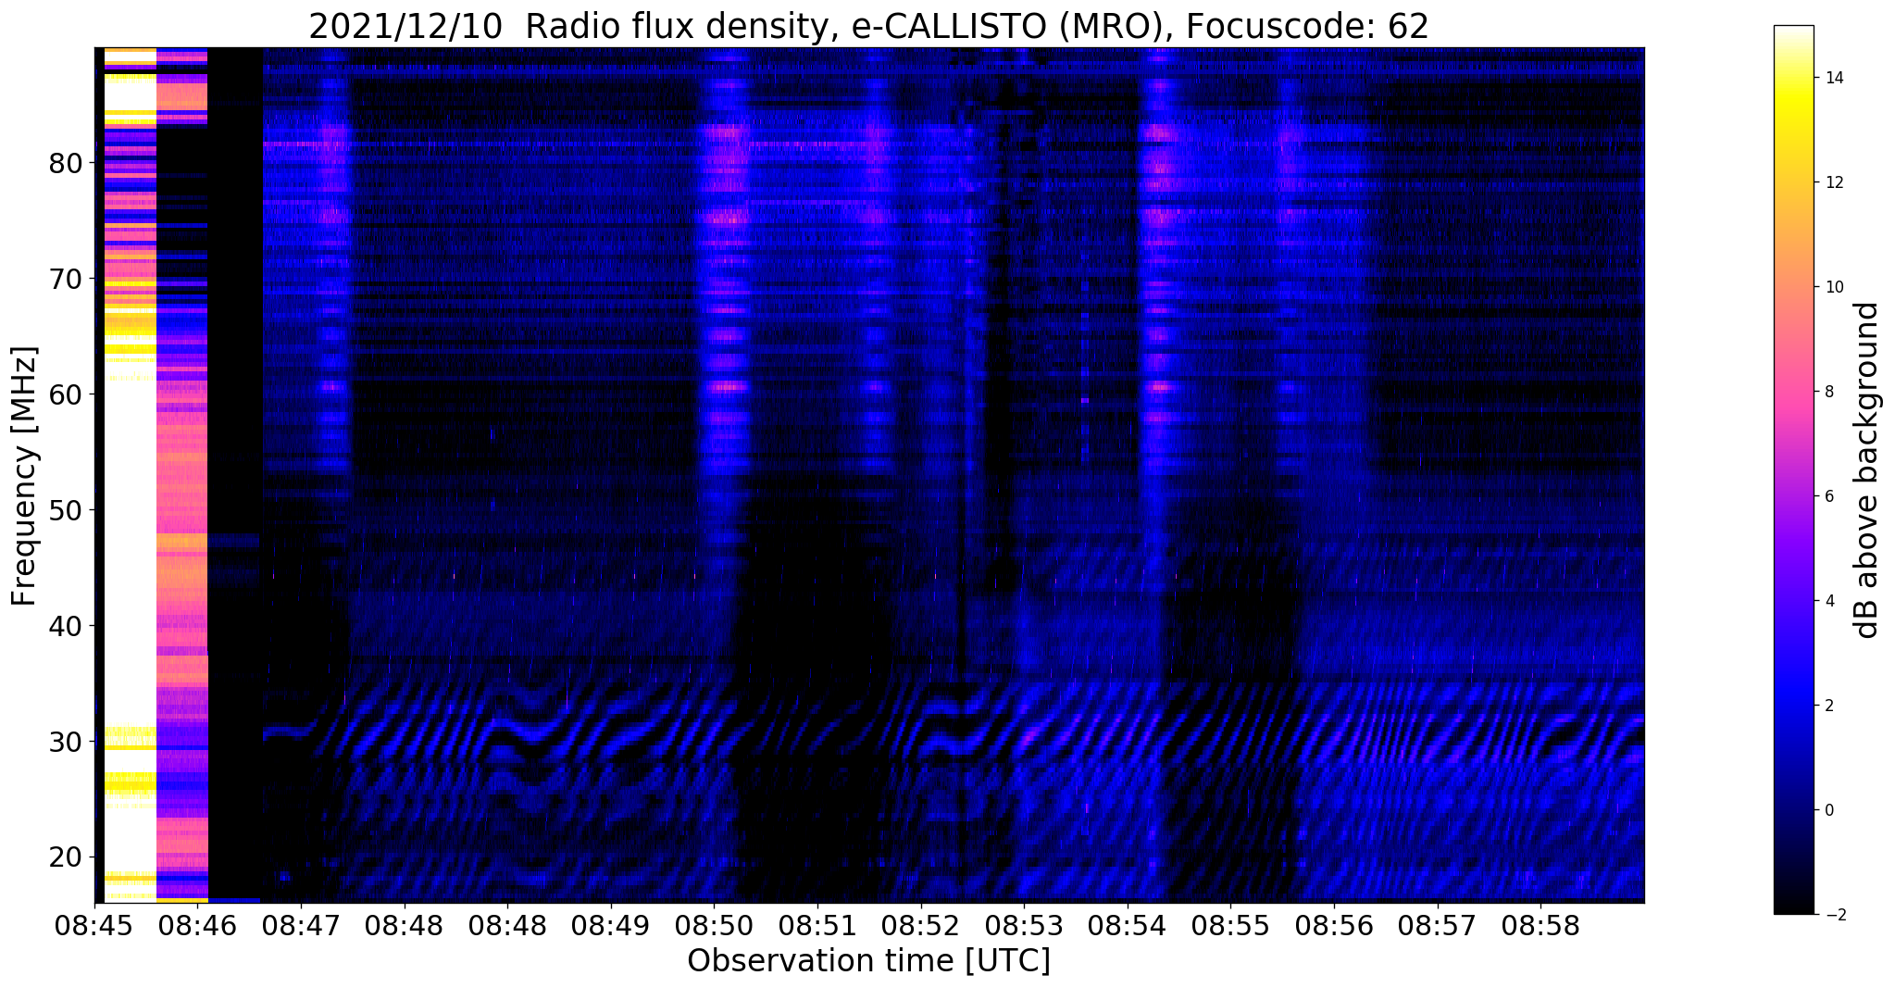Image resolution: width=1895 pixels, height=988 pixels.
Task: Click the 08:55 time tick label
Action: tap(1230, 924)
